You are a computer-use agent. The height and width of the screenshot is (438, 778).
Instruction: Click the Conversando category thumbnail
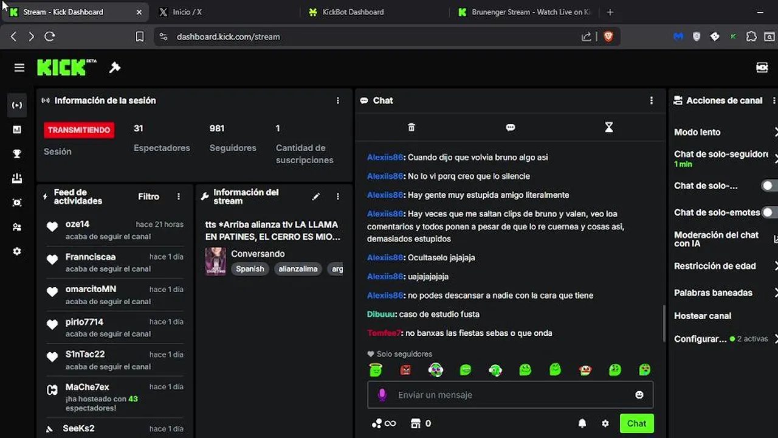point(215,261)
